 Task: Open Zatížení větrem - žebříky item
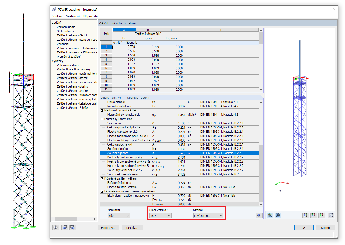(x=73, y=108)
